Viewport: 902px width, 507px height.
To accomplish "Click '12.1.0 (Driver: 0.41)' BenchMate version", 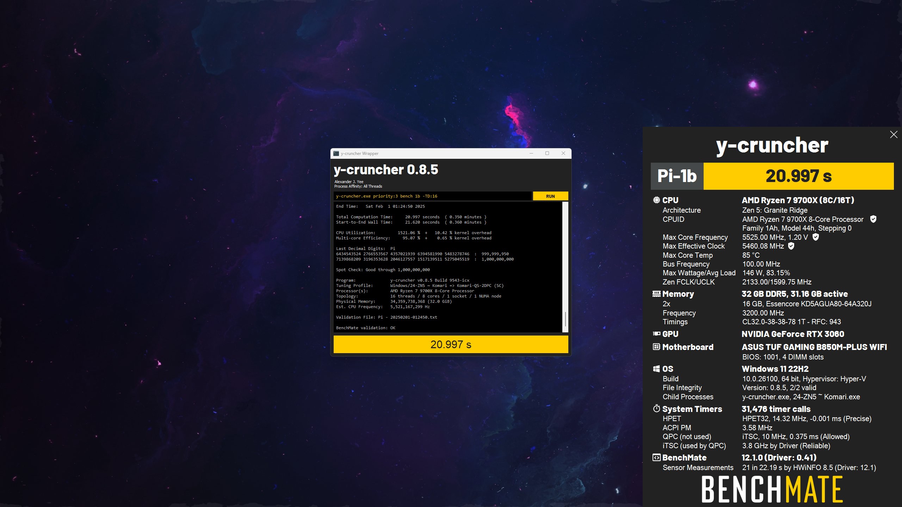I will [x=779, y=457].
